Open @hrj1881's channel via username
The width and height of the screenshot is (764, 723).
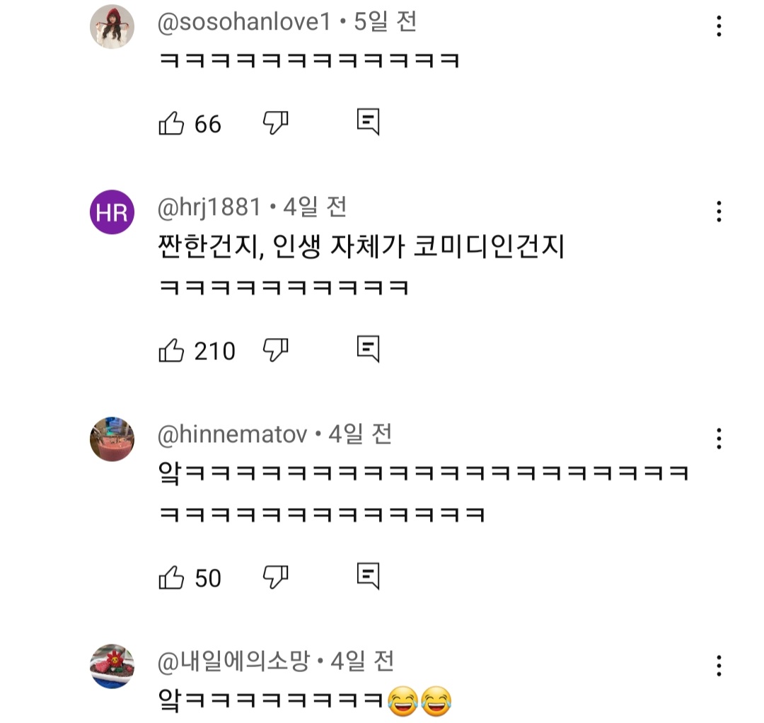209,208
